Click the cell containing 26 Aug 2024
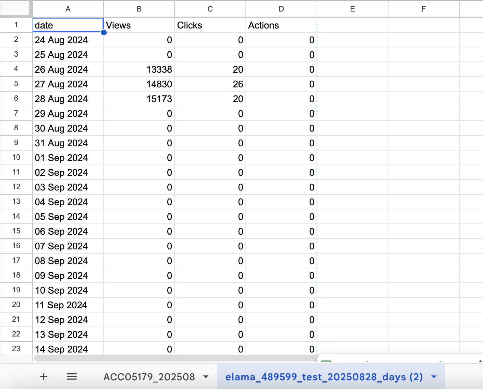This screenshot has width=483, height=389. (x=68, y=69)
